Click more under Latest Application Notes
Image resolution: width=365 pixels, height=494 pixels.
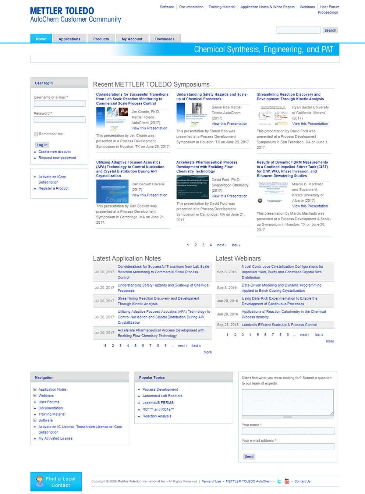(x=208, y=352)
